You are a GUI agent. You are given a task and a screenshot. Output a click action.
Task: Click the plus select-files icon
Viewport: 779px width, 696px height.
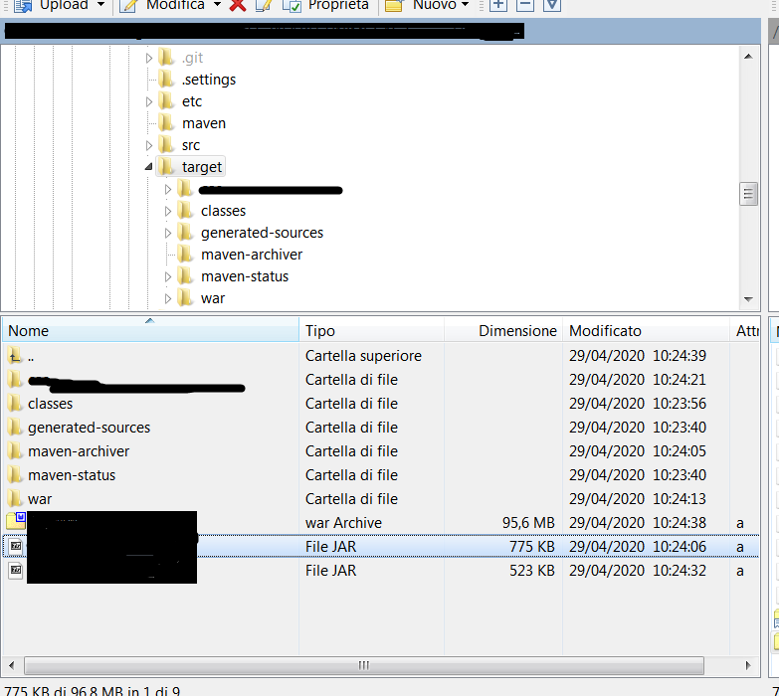pos(498,5)
